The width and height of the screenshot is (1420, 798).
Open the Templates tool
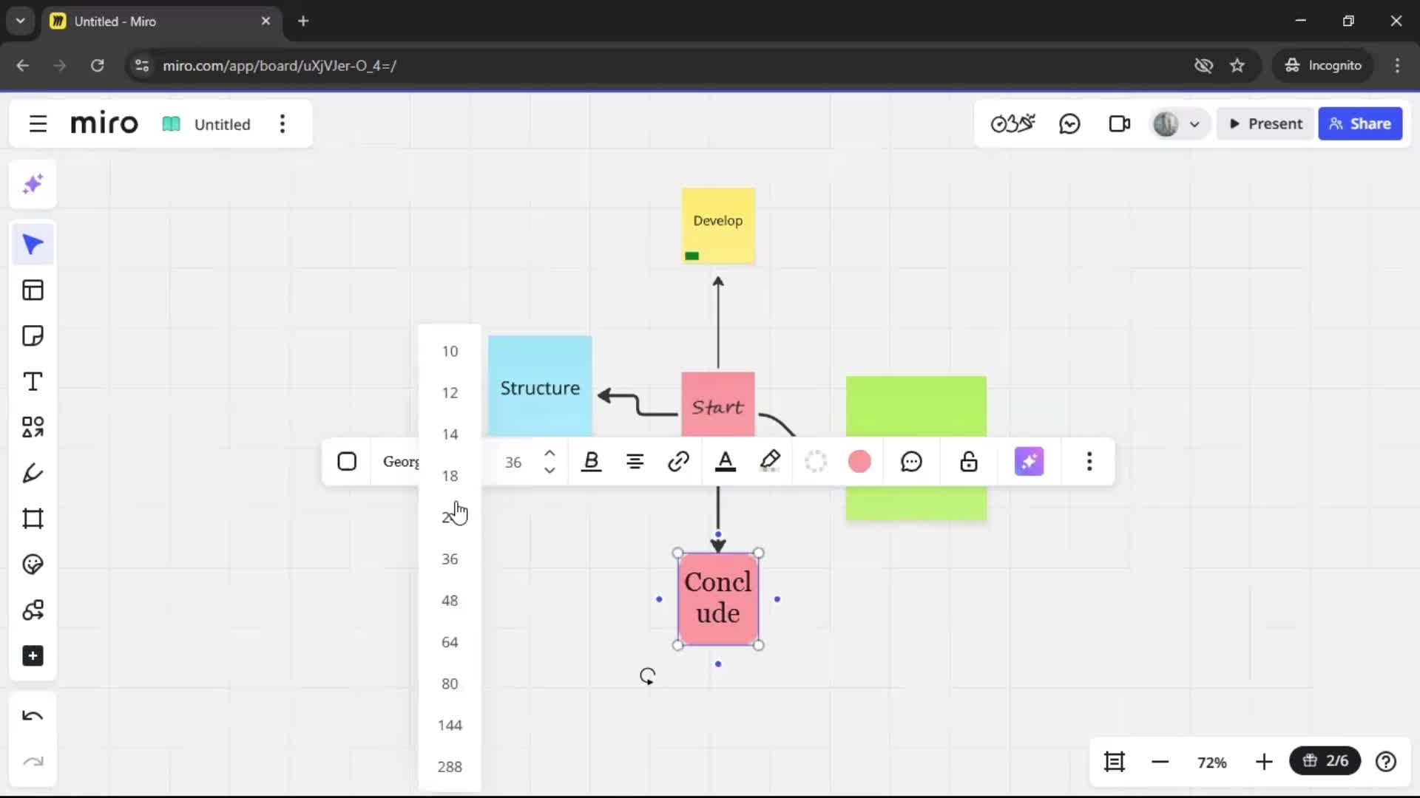point(33,290)
